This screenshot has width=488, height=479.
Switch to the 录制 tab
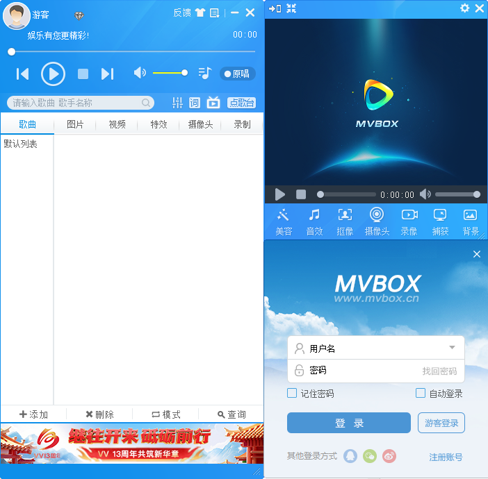pyautogui.click(x=242, y=125)
